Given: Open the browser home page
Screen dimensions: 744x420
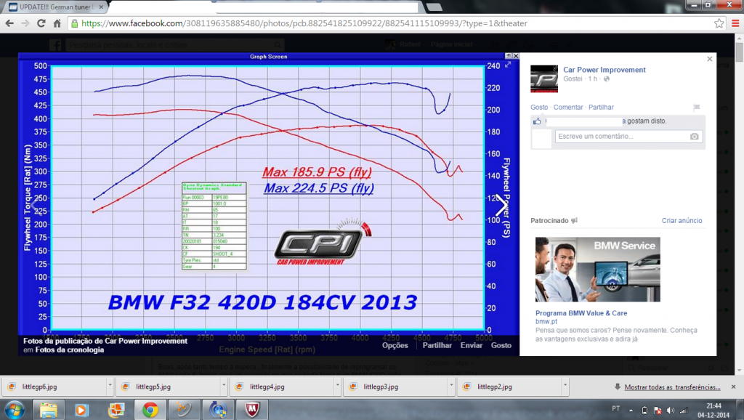Looking at the screenshot, I should click(57, 23).
